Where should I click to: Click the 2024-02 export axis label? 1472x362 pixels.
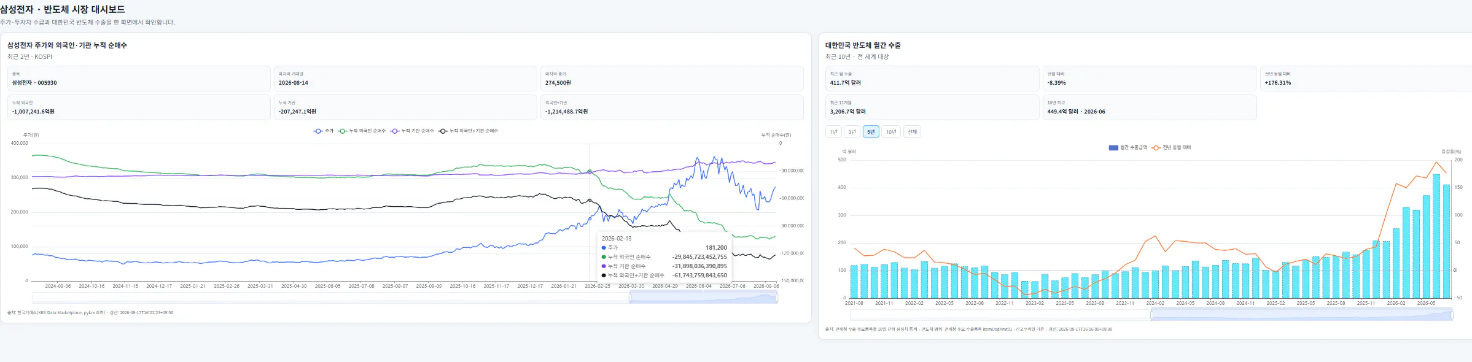1155,303
